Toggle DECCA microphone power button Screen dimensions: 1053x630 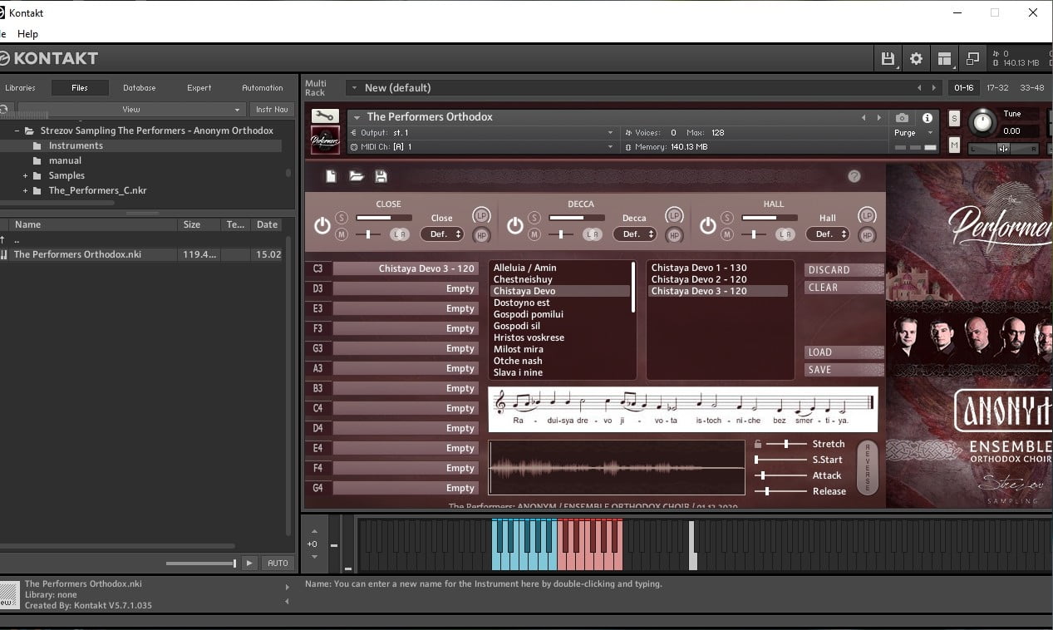pyautogui.click(x=514, y=225)
